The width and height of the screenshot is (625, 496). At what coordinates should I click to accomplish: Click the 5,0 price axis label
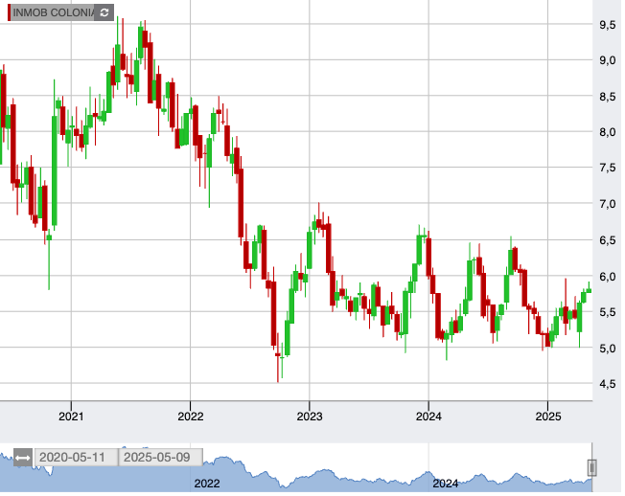point(608,349)
